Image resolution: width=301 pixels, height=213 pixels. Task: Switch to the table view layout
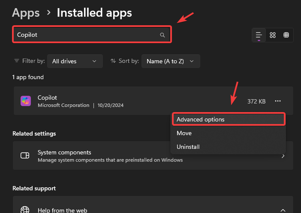286,35
